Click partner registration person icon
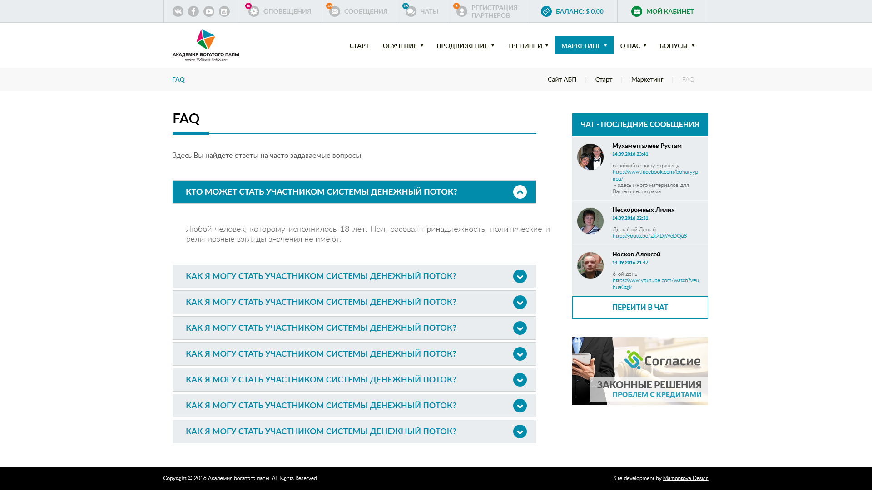The width and height of the screenshot is (872, 490). click(462, 11)
